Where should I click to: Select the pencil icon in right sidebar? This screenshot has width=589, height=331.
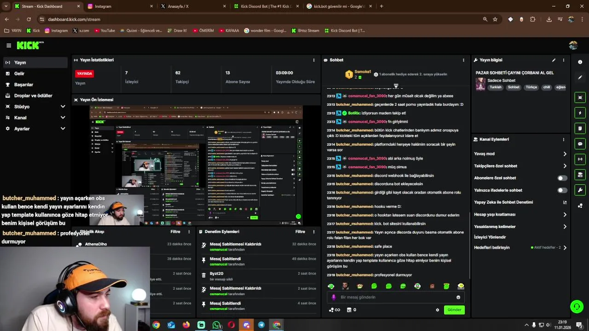pos(580,77)
